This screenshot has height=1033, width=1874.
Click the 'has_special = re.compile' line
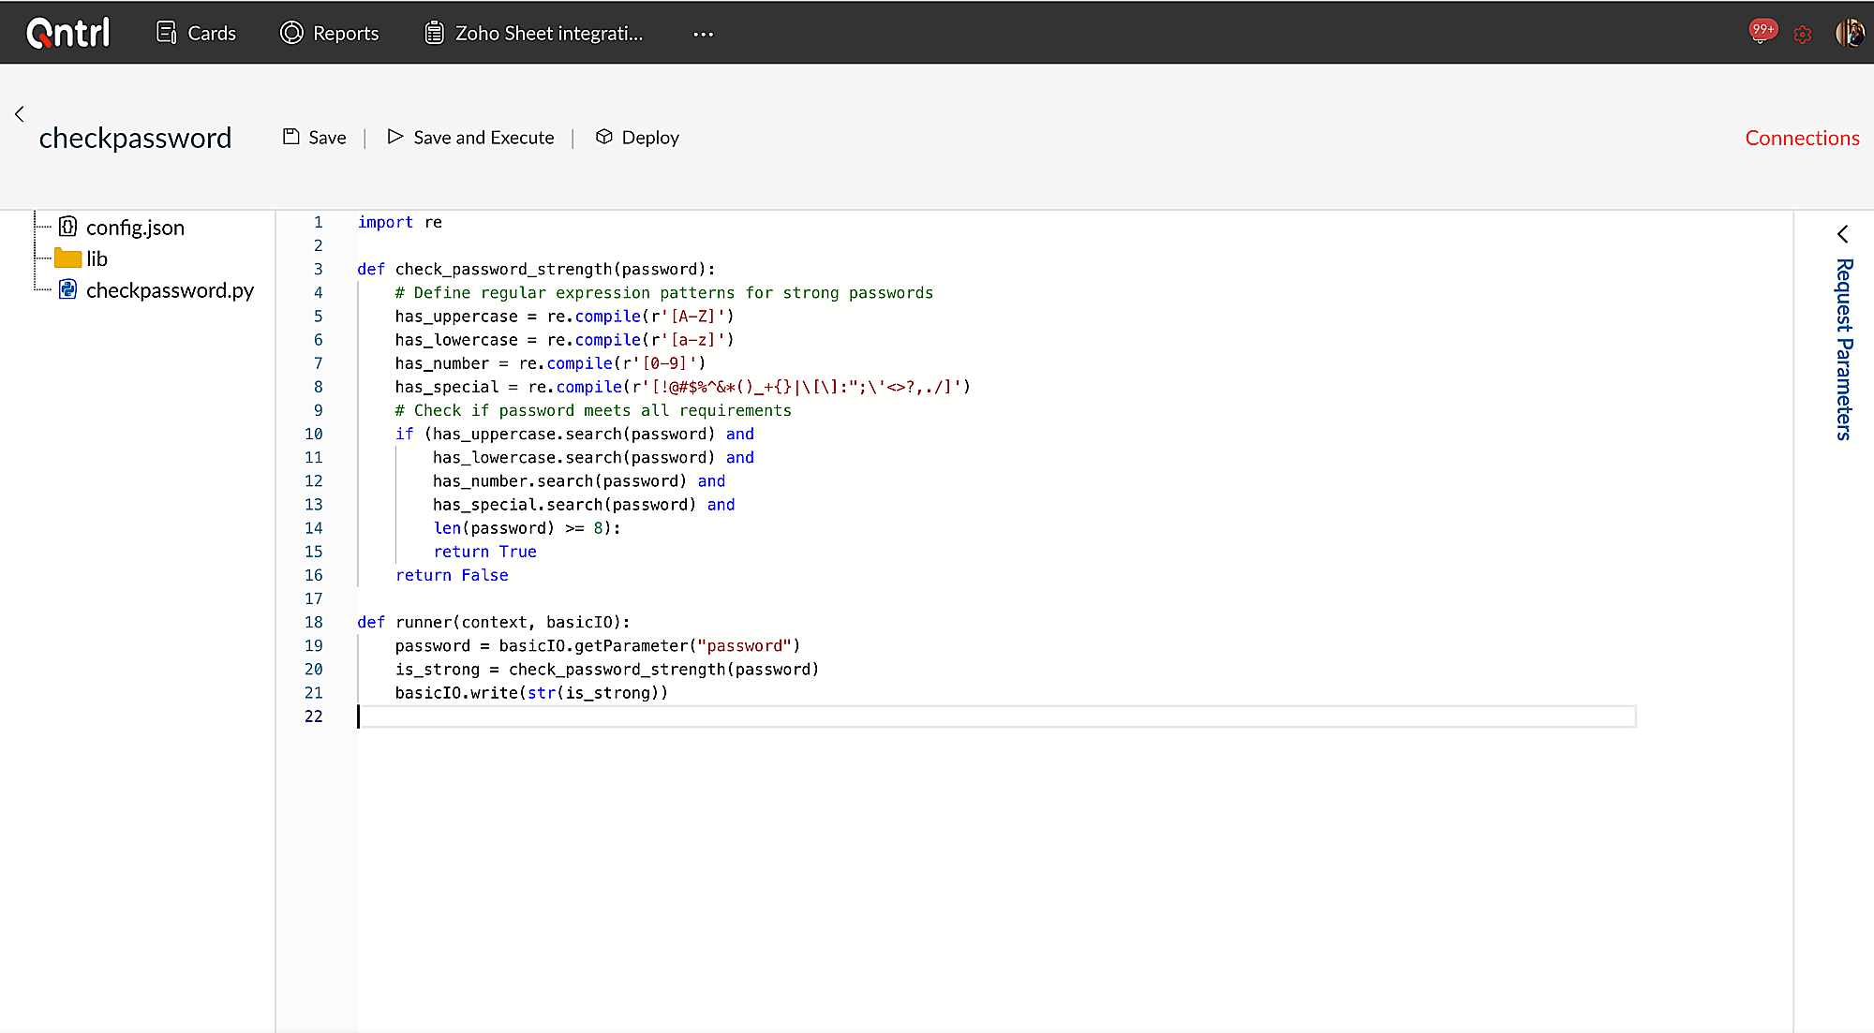682,387
